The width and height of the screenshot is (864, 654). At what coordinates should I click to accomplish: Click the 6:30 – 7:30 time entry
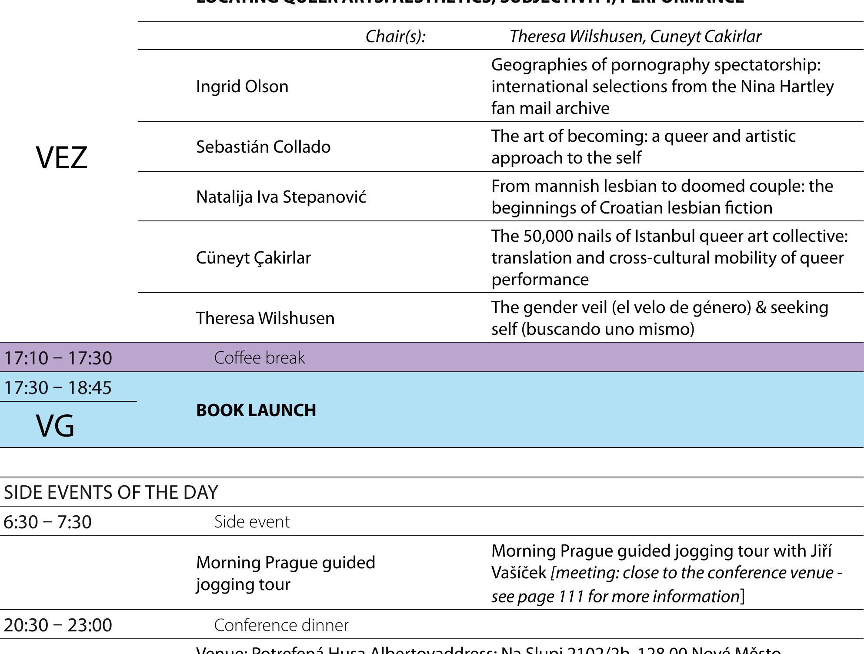pos(48,522)
